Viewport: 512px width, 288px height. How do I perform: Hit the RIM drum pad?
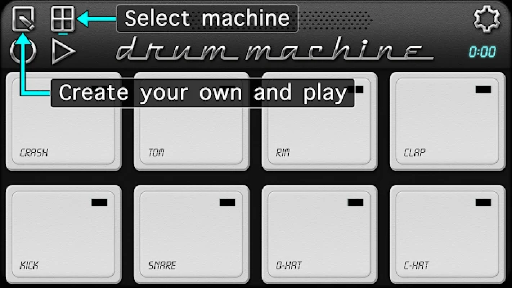coord(320,122)
